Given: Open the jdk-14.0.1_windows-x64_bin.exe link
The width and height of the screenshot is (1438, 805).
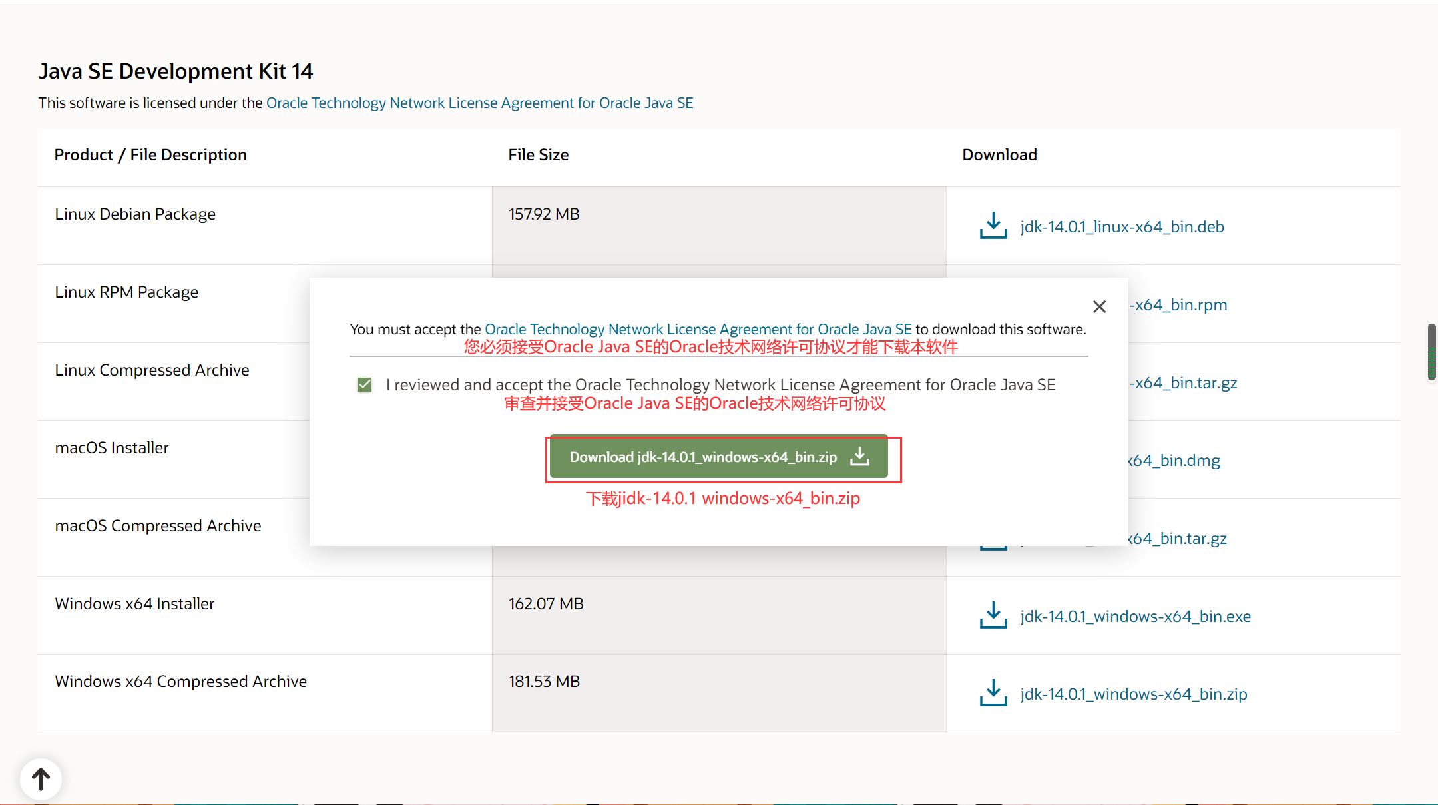Looking at the screenshot, I should [x=1135, y=617].
